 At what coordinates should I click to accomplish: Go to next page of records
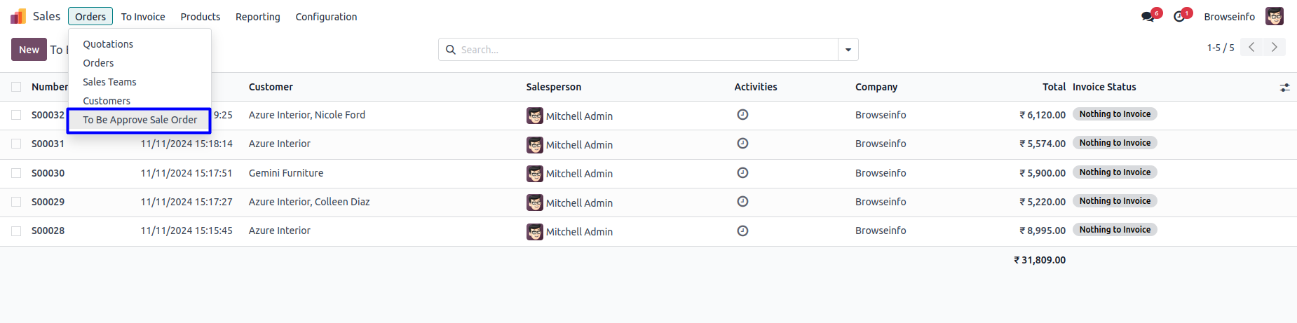point(1275,48)
